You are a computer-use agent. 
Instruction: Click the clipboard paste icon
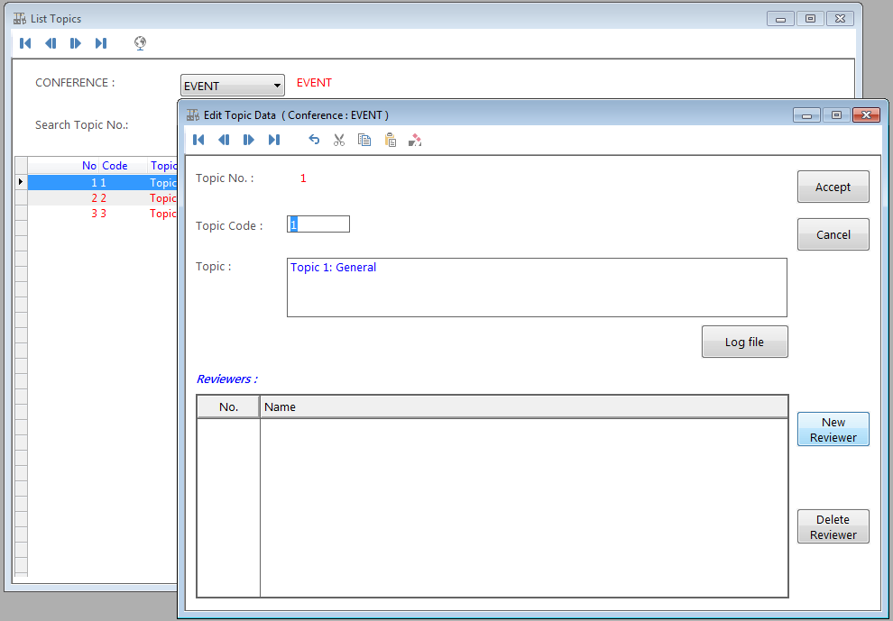pos(390,140)
